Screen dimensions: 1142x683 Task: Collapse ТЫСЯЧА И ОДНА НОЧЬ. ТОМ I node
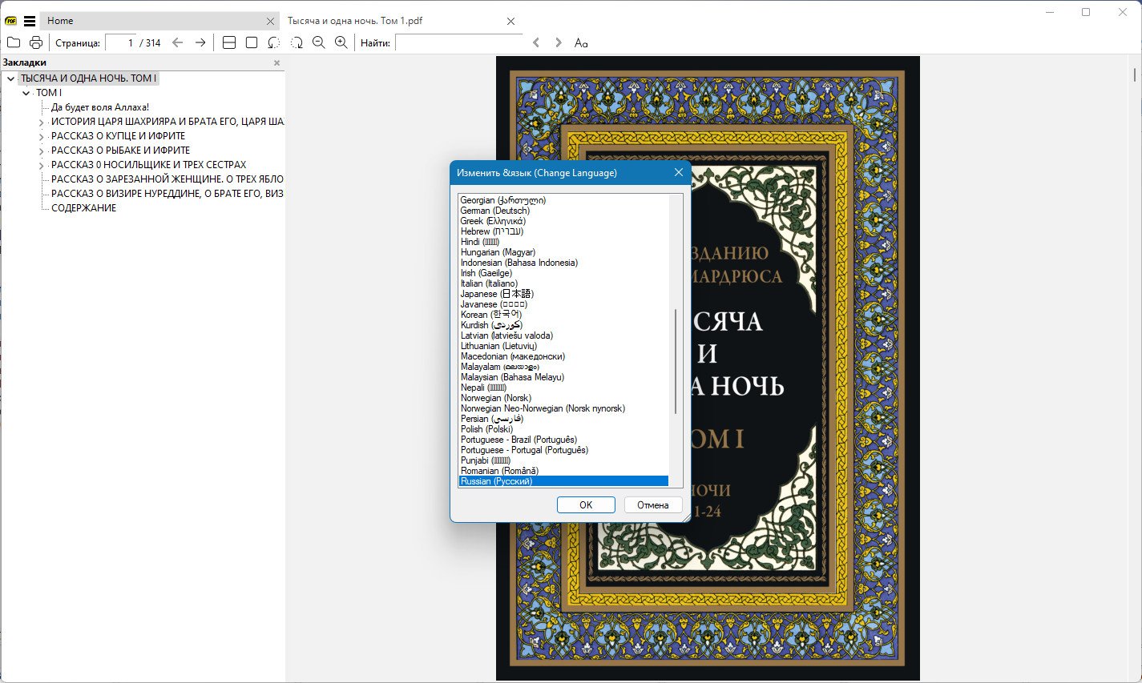pos(10,78)
